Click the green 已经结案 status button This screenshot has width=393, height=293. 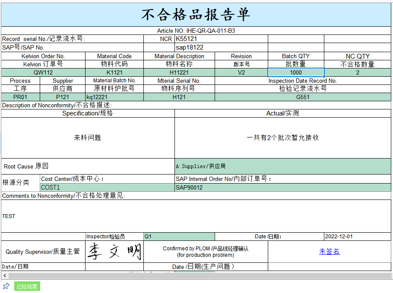coord(27,286)
